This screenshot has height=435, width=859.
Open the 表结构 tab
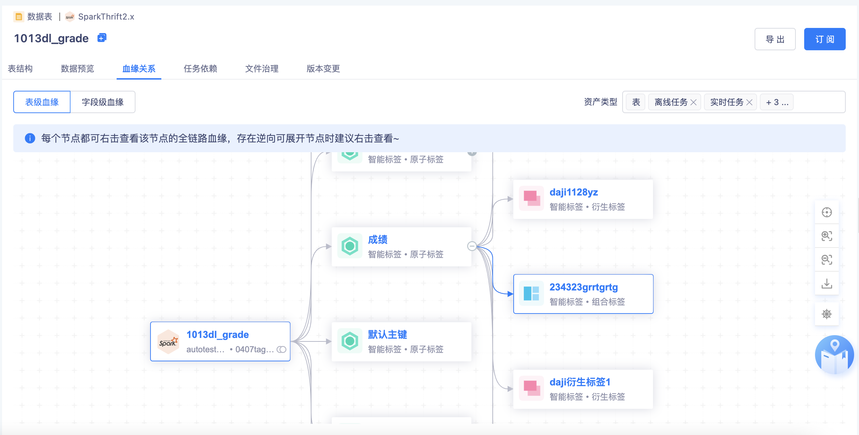(20, 68)
